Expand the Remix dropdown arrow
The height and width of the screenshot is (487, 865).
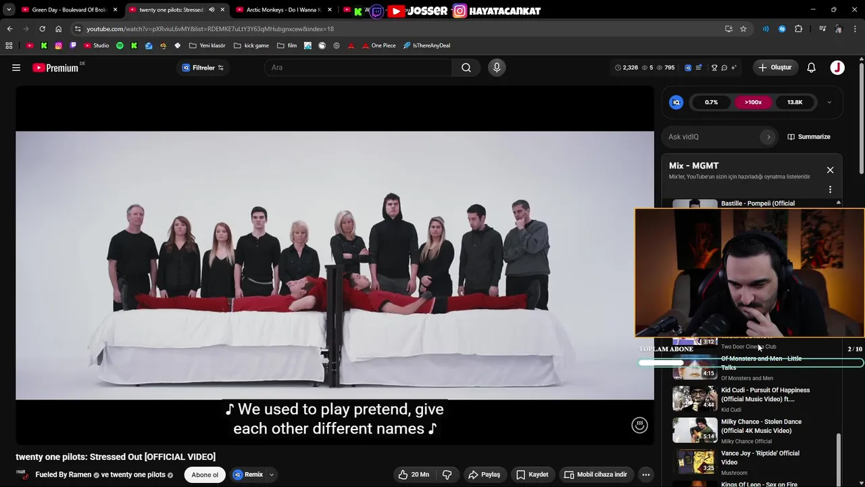272,475
